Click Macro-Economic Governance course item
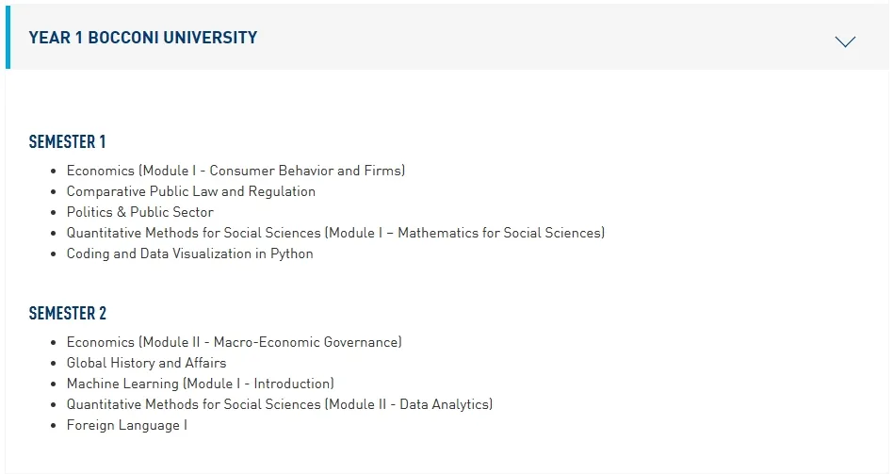 pyautogui.click(x=234, y=342)
